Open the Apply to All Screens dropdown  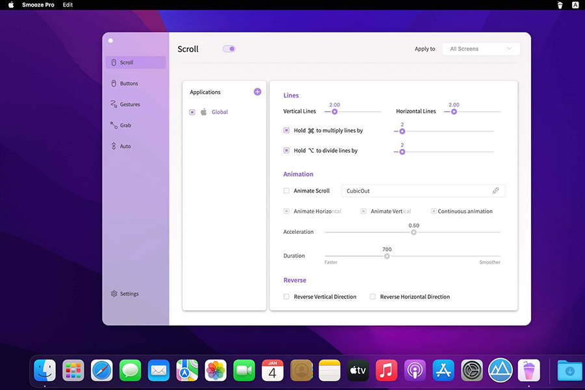(x=480, y=49)
